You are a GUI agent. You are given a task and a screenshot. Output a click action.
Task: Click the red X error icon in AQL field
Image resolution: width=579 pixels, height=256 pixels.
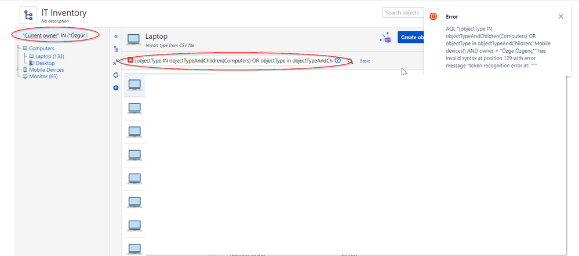click(x=130, y=60)
